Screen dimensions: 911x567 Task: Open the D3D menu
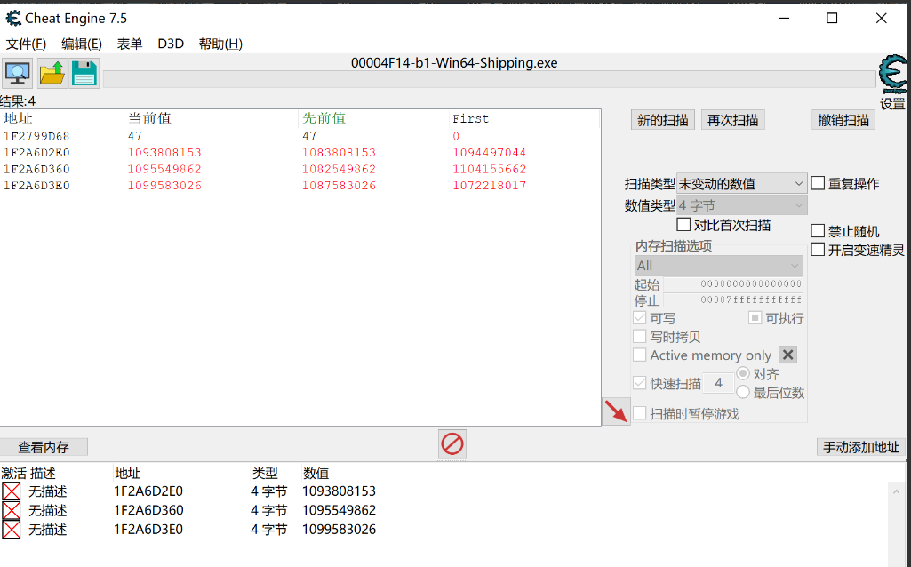[x=170, y=44]
